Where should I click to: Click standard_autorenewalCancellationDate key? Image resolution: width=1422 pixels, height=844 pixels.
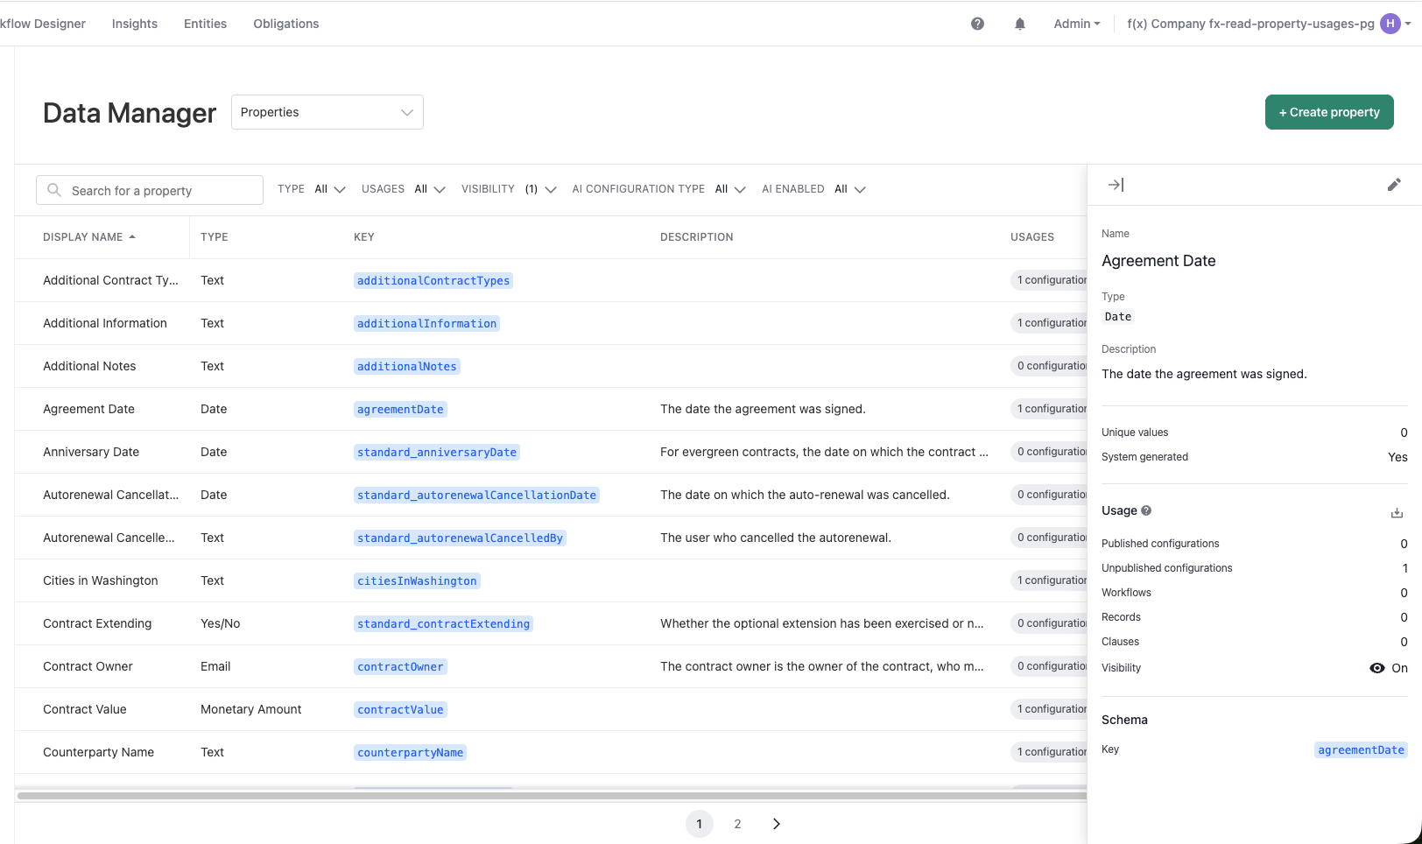point(476,495)
